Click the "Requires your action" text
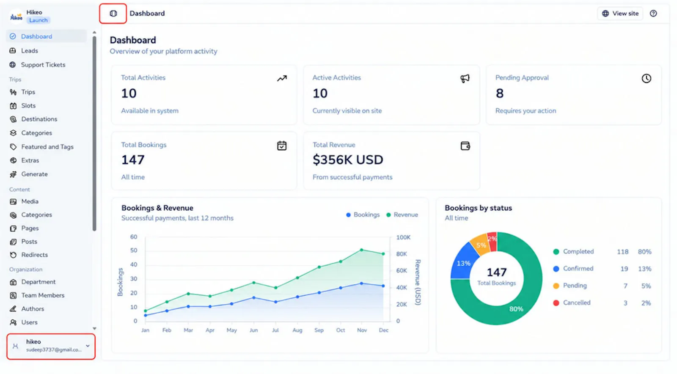This screenshot has width=677, height=374. pos(526,111)
